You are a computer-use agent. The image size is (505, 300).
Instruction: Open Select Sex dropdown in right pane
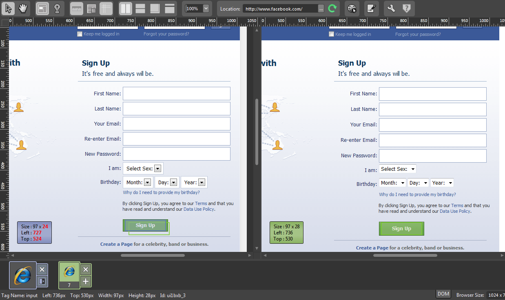click(x=398, y=169)
